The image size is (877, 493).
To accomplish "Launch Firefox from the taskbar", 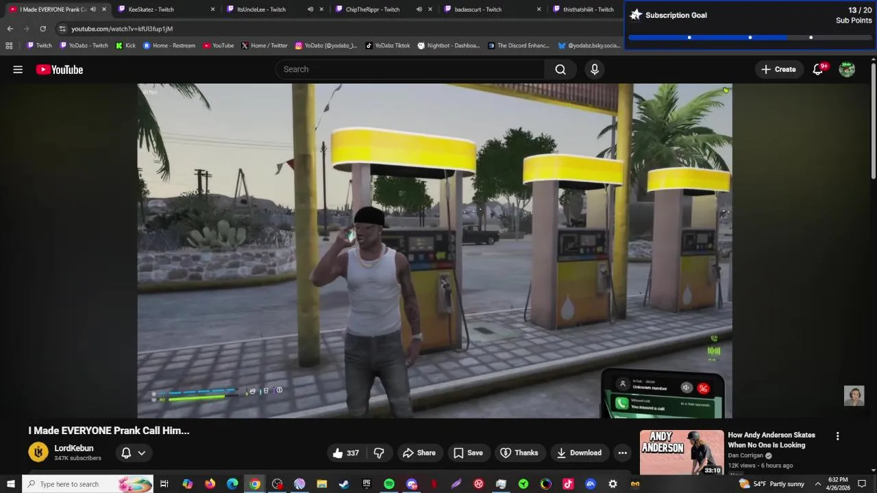I will tap(210, 484).
